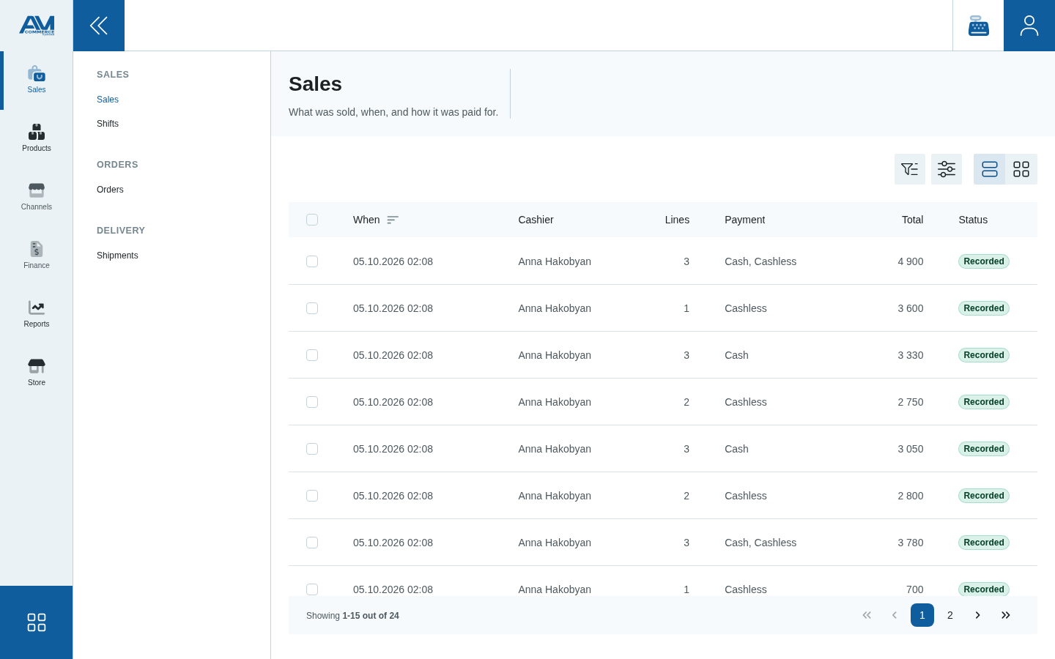Click the Lines column header

[x=677, y=220]
